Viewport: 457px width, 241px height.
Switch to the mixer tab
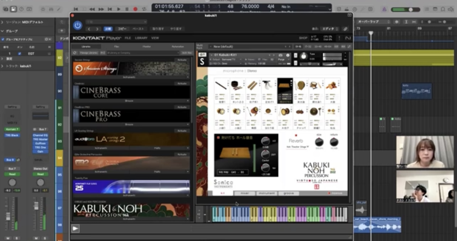coord(244,193)
